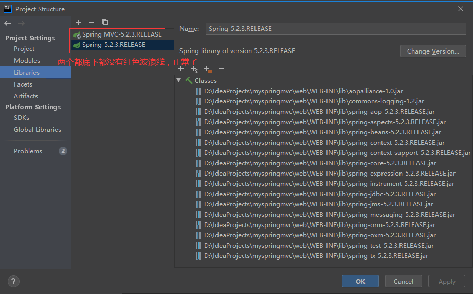Focus the library Name field

[336, 29]
